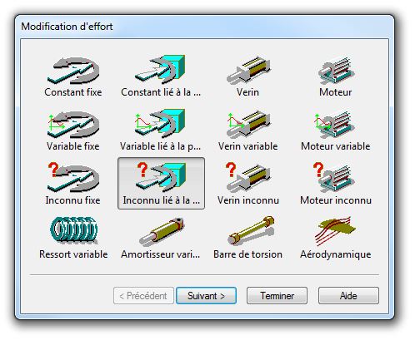
Task: Select the Verin actuator icon
Action: point(248,71)
